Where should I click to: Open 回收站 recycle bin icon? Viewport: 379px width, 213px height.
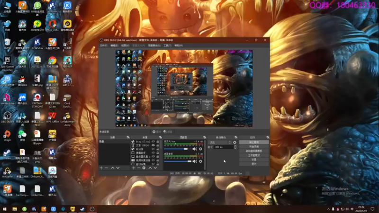(x=7, y=44)
